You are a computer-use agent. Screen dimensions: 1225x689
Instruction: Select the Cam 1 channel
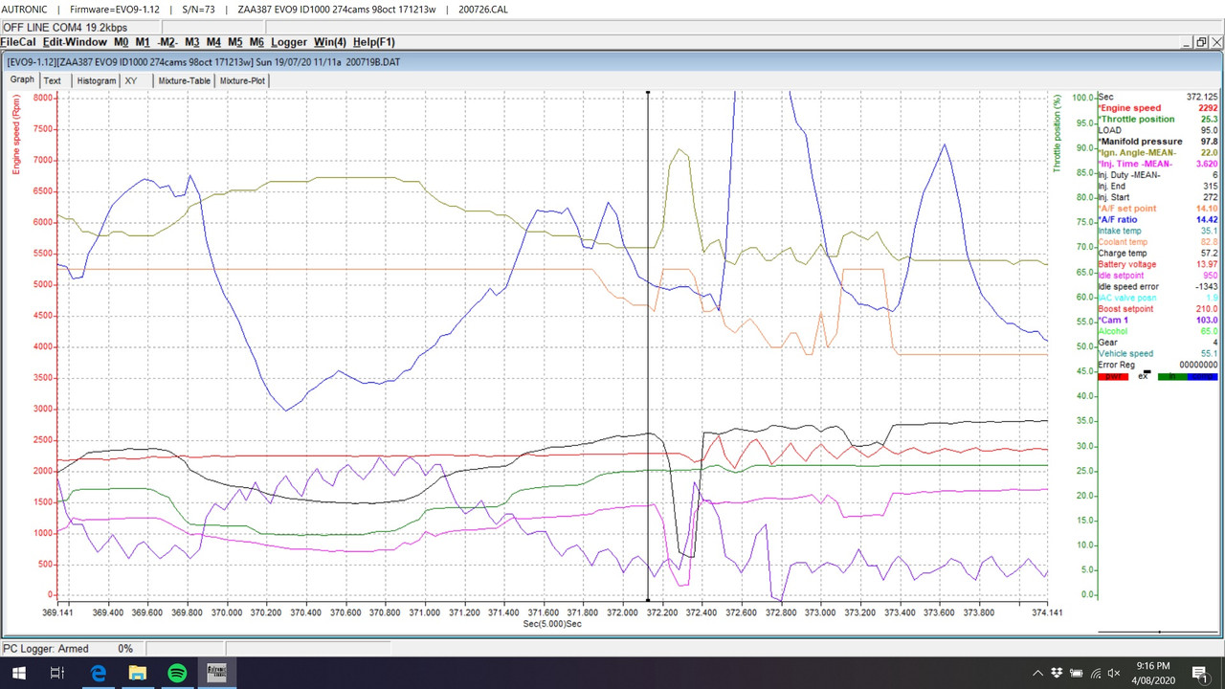1157,321
